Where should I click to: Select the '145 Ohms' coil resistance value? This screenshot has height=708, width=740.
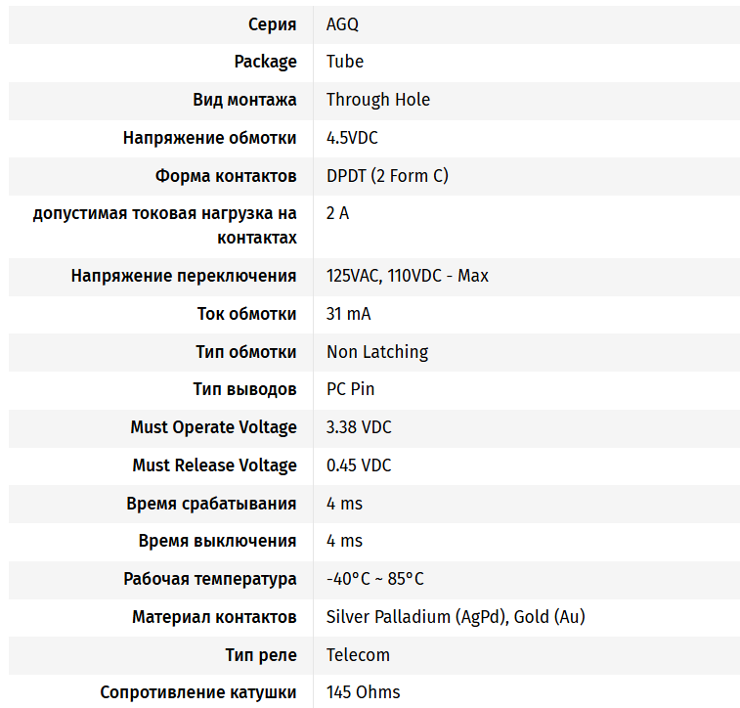click(364, 692)
